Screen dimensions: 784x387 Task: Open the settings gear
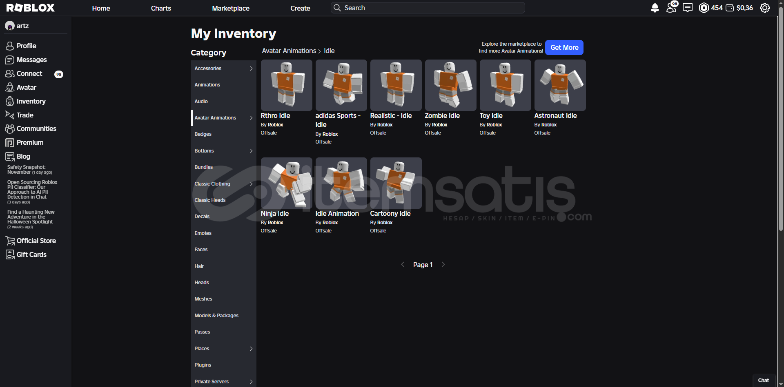point(765,8)
